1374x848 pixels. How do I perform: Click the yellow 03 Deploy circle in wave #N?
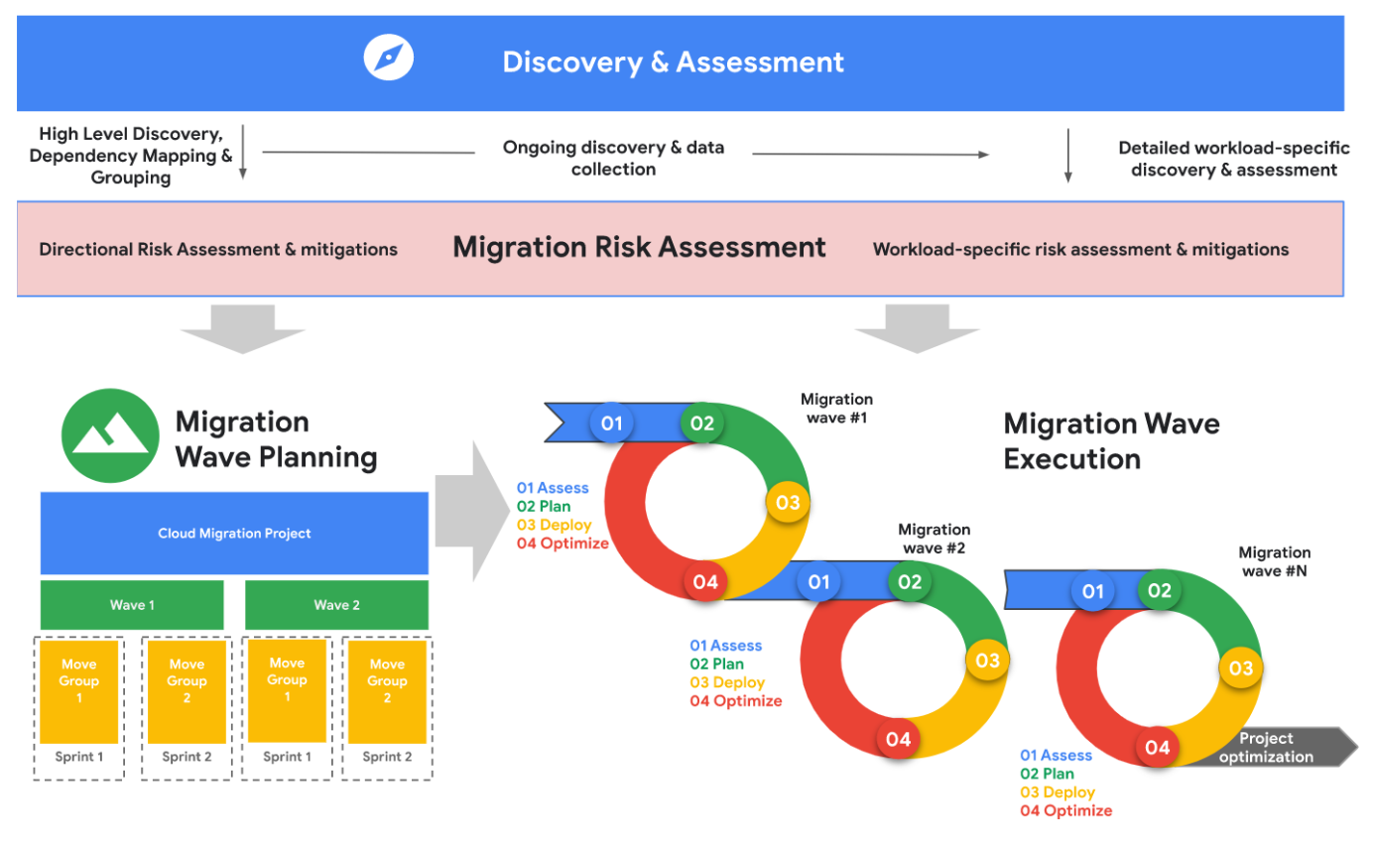[x=1240, y=668]
